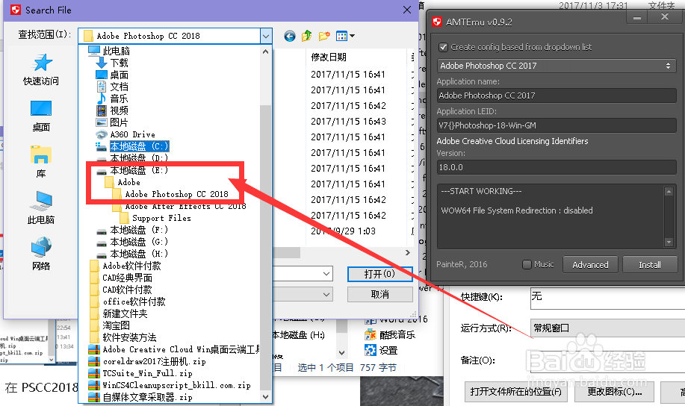Select 自媒体文章采取器.zip file

[x=140, y=397]
